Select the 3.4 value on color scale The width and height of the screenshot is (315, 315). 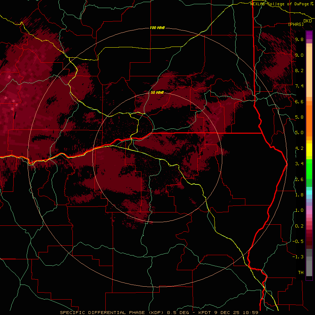click(299, 164)
